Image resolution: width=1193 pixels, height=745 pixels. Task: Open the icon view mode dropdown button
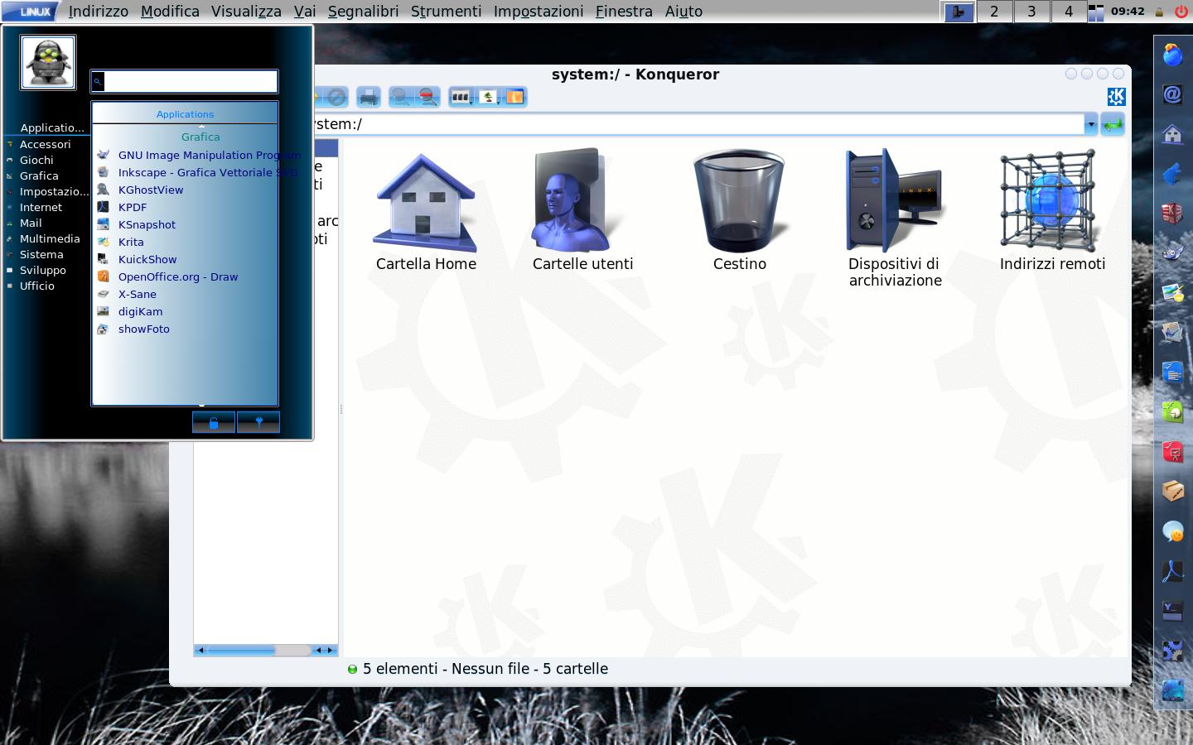click(x=461, y=97)
